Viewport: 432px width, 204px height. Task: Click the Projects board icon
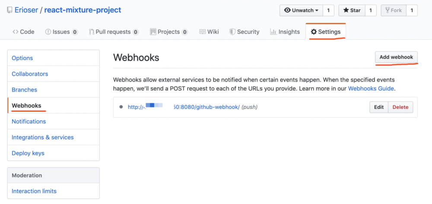[x=152, y=32]
